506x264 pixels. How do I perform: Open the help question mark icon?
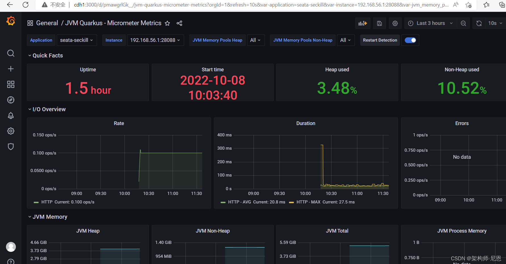click(x=11, y=261)
